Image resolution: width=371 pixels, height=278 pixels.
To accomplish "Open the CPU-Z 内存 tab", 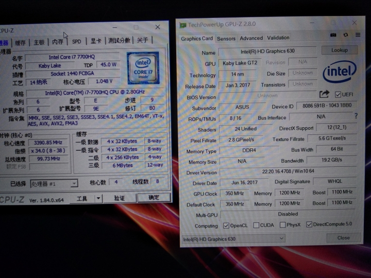I will (x=58, y=42).
